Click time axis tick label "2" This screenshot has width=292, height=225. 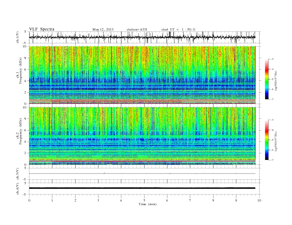click(75, 200)
